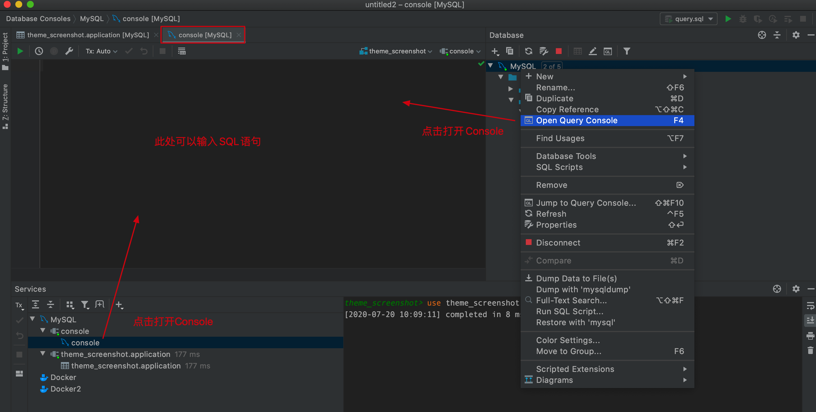
Task: Clear output with the trash icon
Action: (x=810, y=350)
